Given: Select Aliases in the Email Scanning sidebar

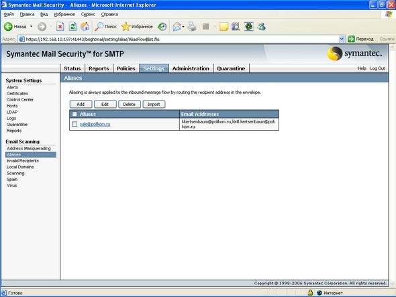Looking at the screenshot, I should point(31,155).
